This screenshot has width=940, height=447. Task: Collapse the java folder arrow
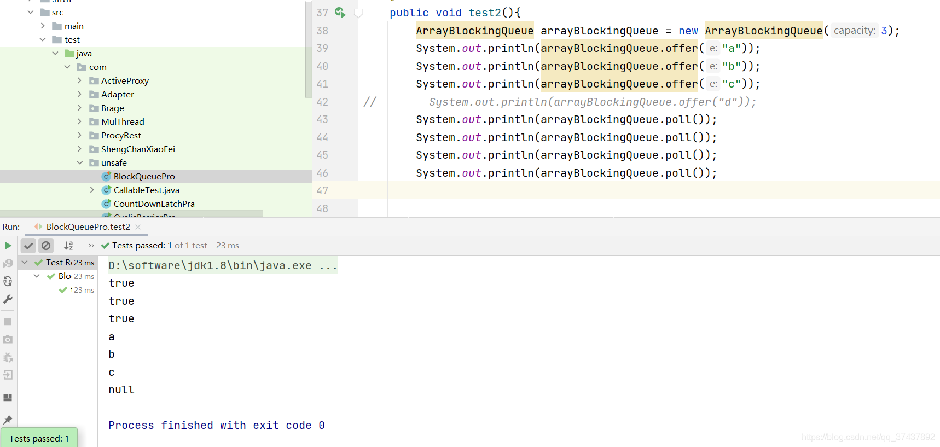click(55, 53)
